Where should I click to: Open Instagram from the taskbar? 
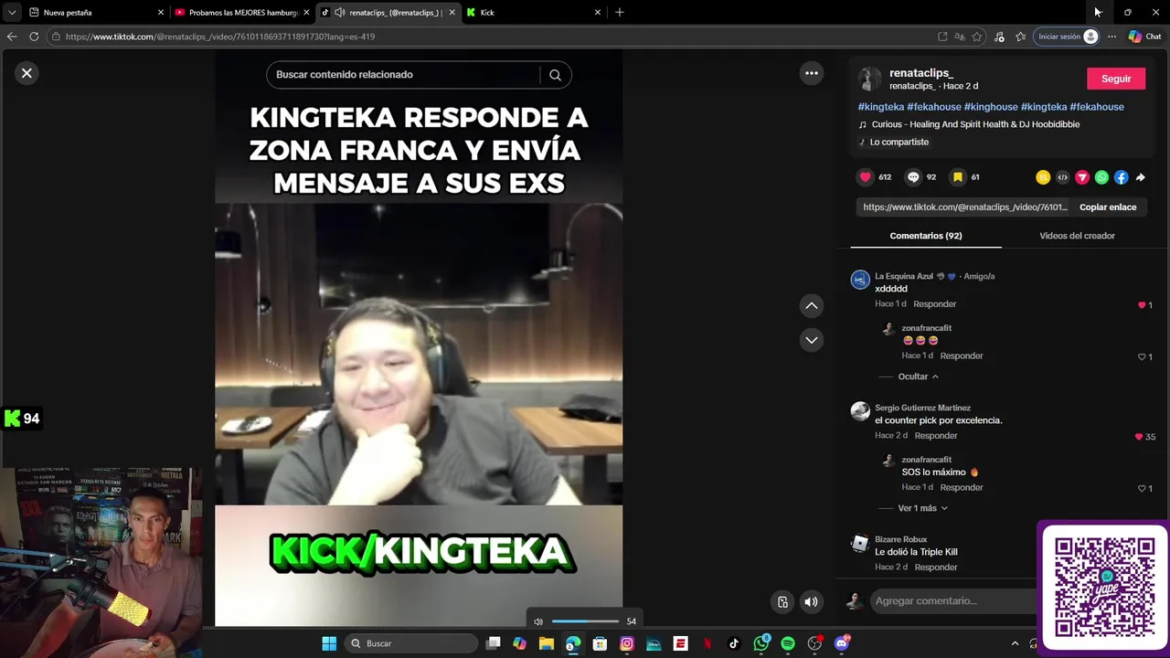(627, 643)
